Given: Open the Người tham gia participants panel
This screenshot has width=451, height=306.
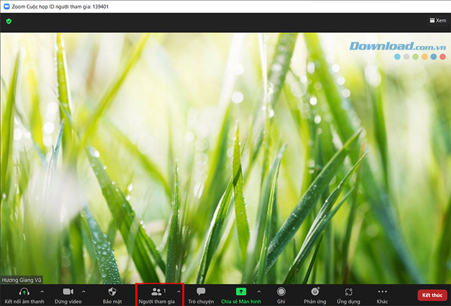Looking at the screenshot, I should tap(156, 292).
